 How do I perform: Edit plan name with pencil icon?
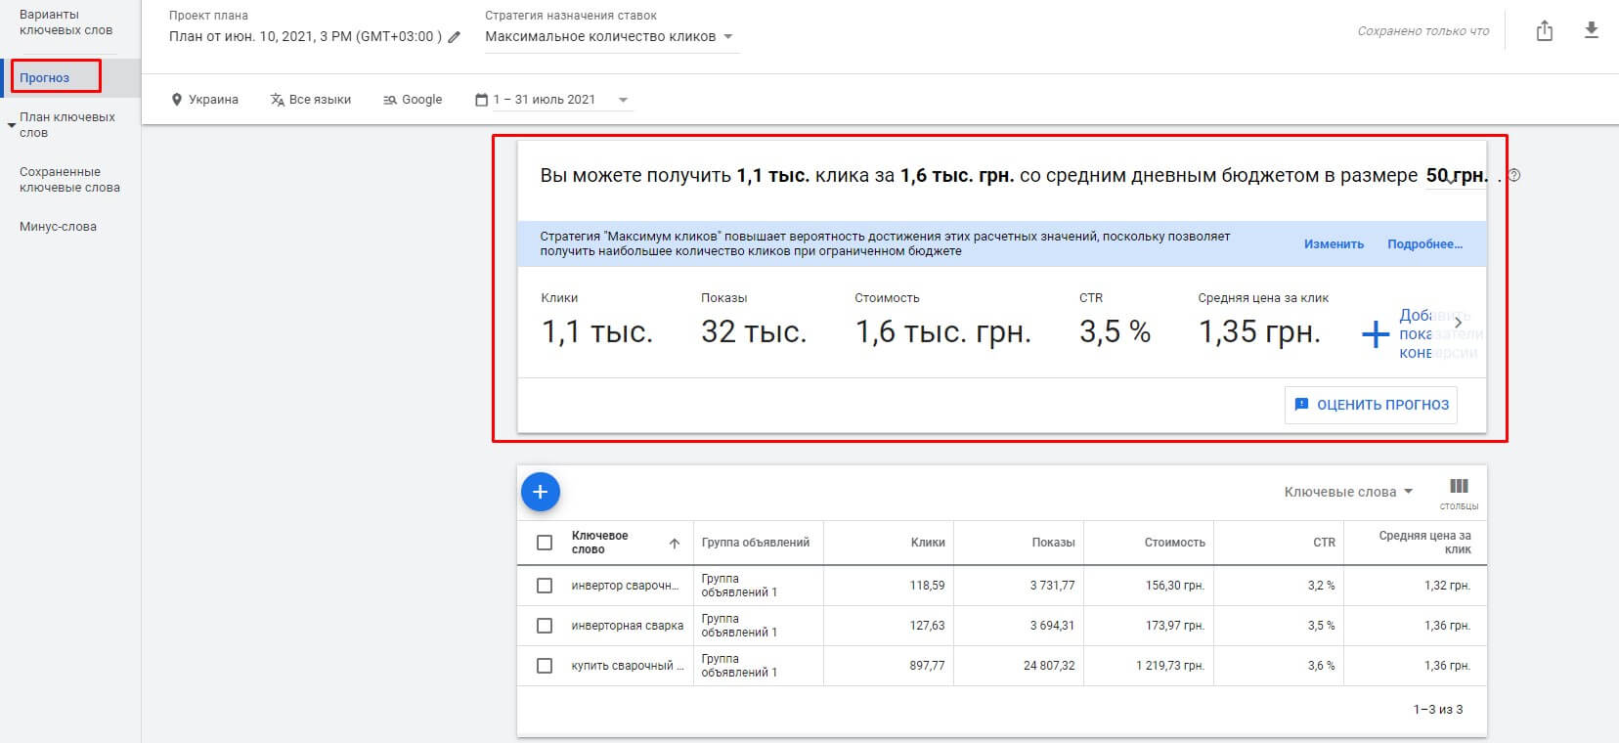point(454,37)
